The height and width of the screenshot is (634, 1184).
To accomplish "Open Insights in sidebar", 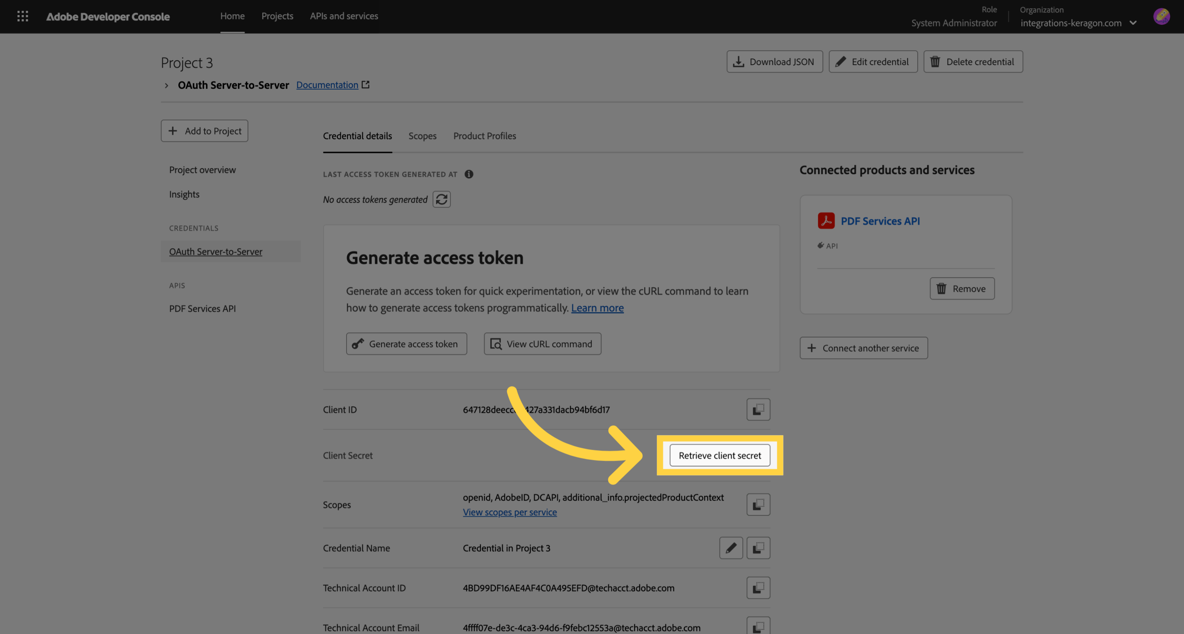I will tap(184, 194).
